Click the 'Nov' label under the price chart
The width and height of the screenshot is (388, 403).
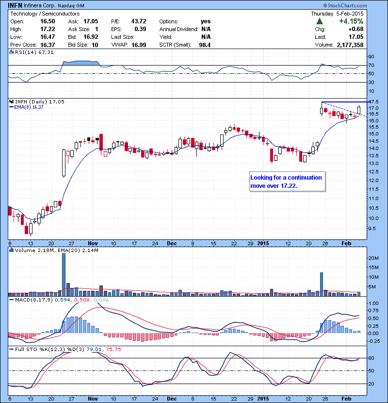(93, 242)
